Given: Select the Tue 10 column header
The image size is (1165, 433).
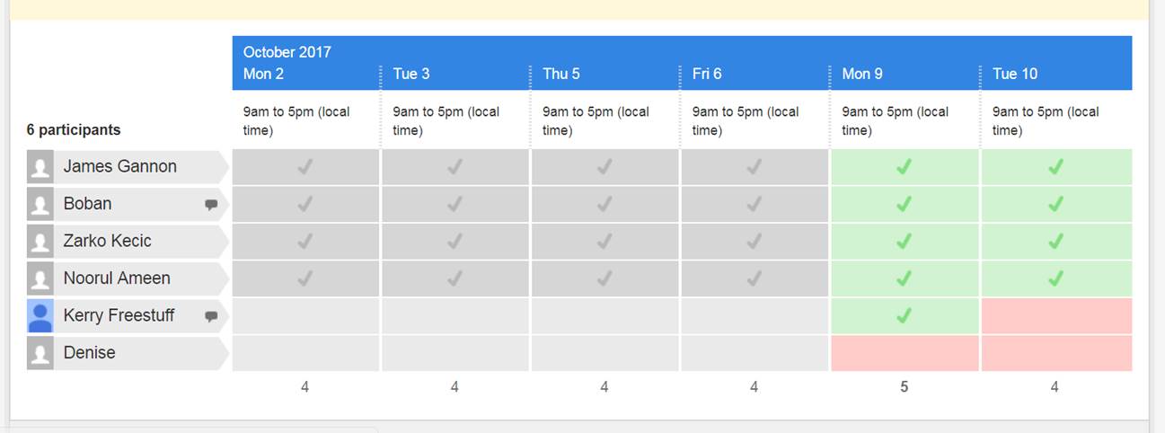Looking at the screenshot, I should [x=1015, y=74].
